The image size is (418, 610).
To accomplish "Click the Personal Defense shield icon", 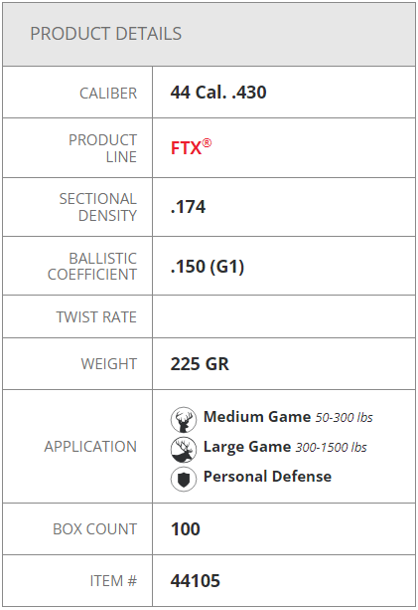I will [184, 480].
